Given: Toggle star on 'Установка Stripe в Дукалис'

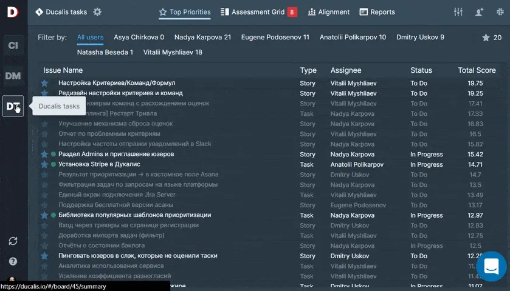Looking at the screenshot, I should 44,164.
